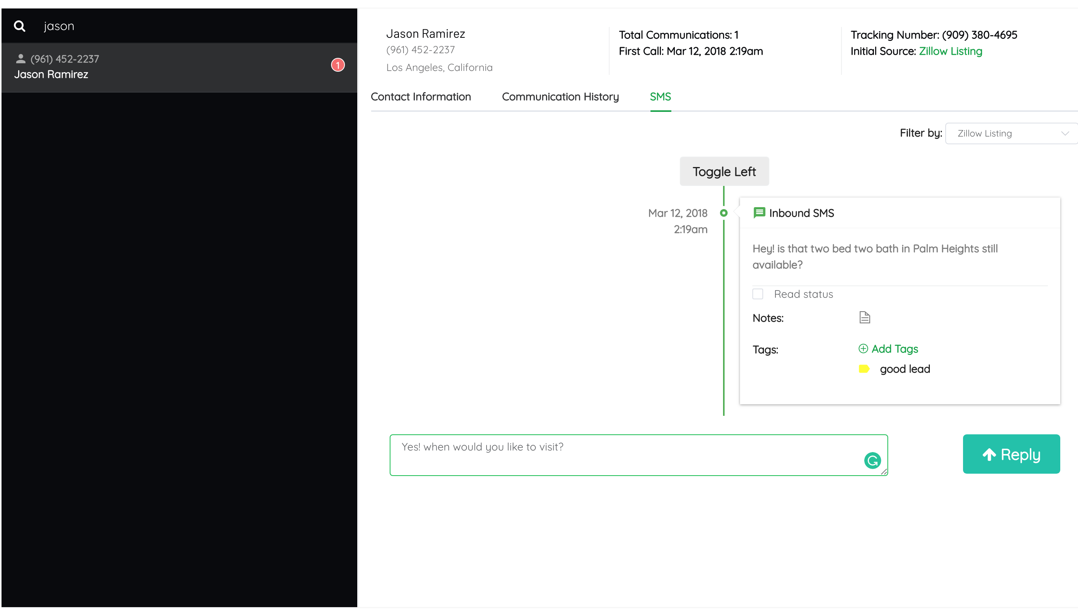The image size is (1078, 611).
Task: Click the green Inbound SMS message icon
Action: 759,213
